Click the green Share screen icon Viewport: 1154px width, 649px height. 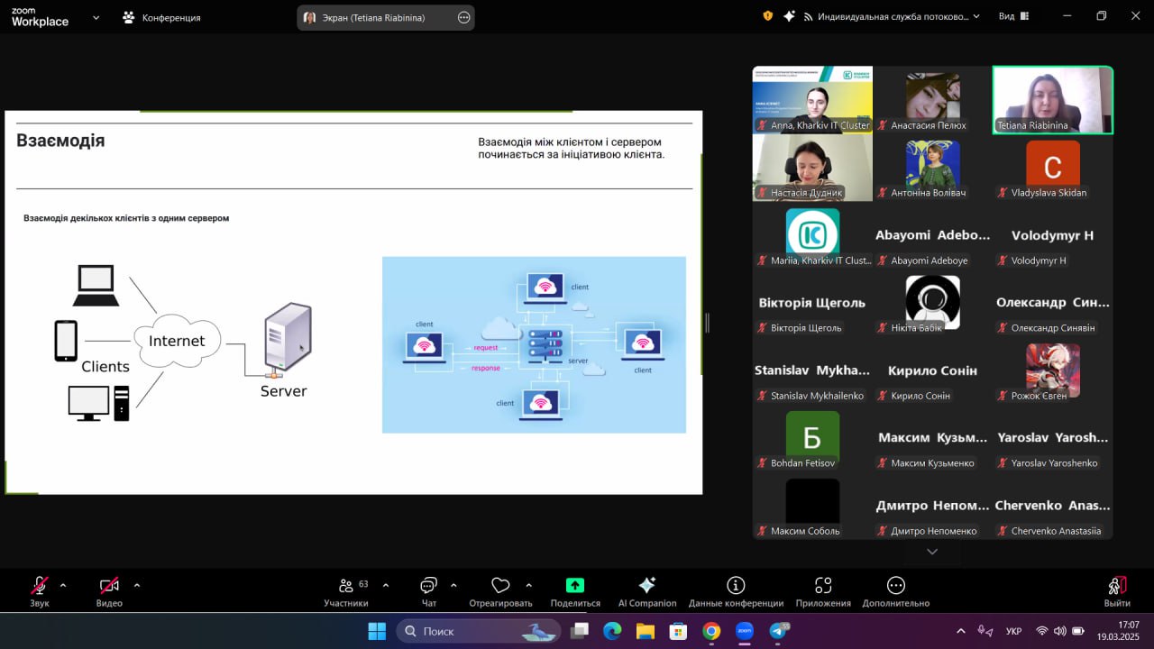click(x=575, y=585)
